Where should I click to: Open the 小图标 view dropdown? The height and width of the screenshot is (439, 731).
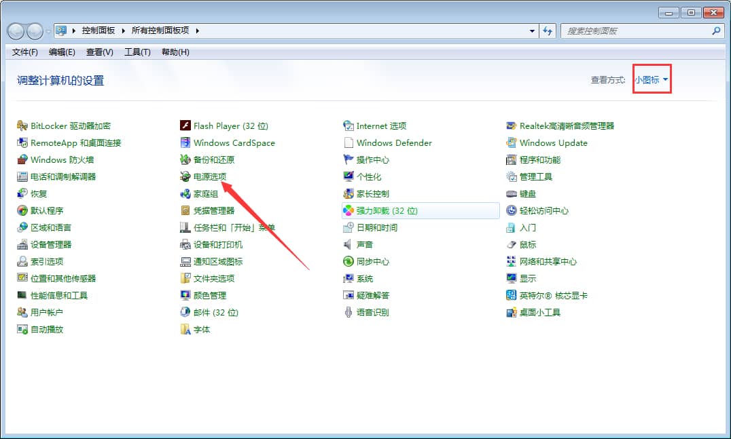tap(651, 79)
